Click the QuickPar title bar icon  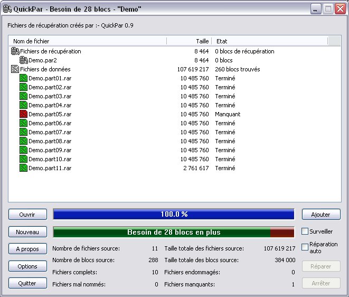pyautogui.click(x=7, y=9)
